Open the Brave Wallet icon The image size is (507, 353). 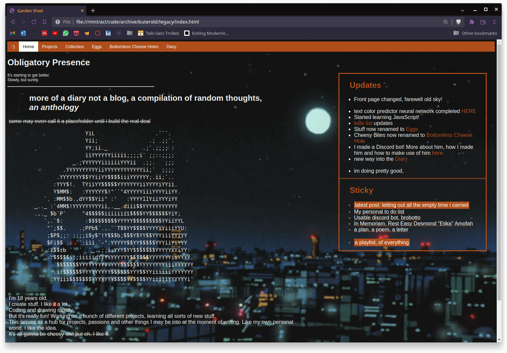483,22
